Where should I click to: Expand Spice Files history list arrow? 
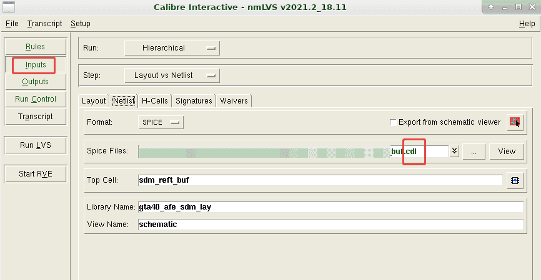click(x=454, y=151)
